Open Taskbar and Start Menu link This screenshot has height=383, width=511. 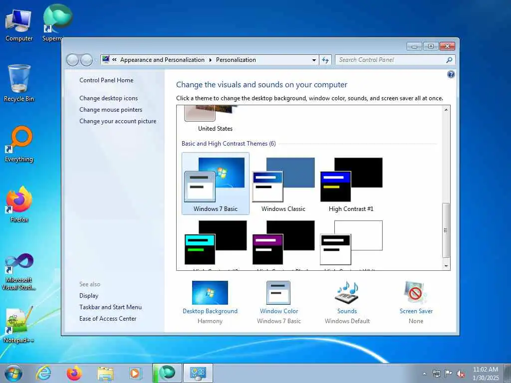pos(110,307)
